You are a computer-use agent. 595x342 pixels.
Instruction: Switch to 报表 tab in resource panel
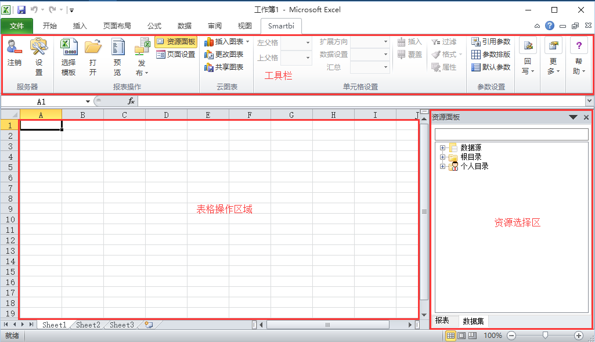pos(442,321)
